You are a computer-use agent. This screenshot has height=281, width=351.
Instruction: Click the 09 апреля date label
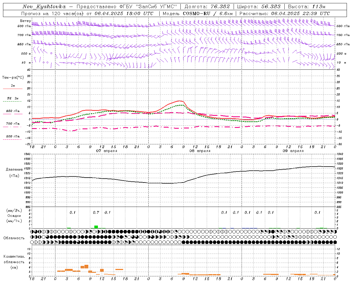[293, 151]
